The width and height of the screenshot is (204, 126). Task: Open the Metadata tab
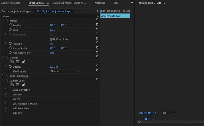point(100,3)
